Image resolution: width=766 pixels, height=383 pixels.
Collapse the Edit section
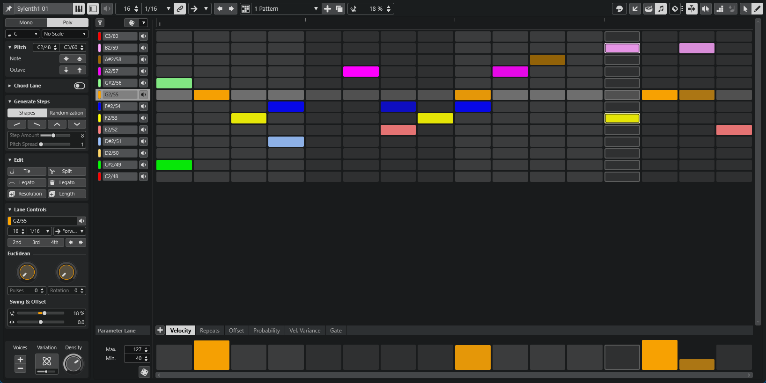tap(10, 160)
